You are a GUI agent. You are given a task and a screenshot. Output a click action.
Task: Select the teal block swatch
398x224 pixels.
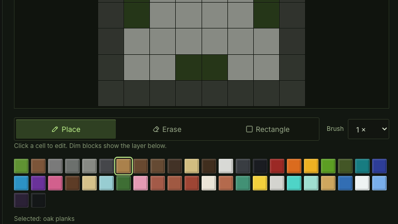362,166
